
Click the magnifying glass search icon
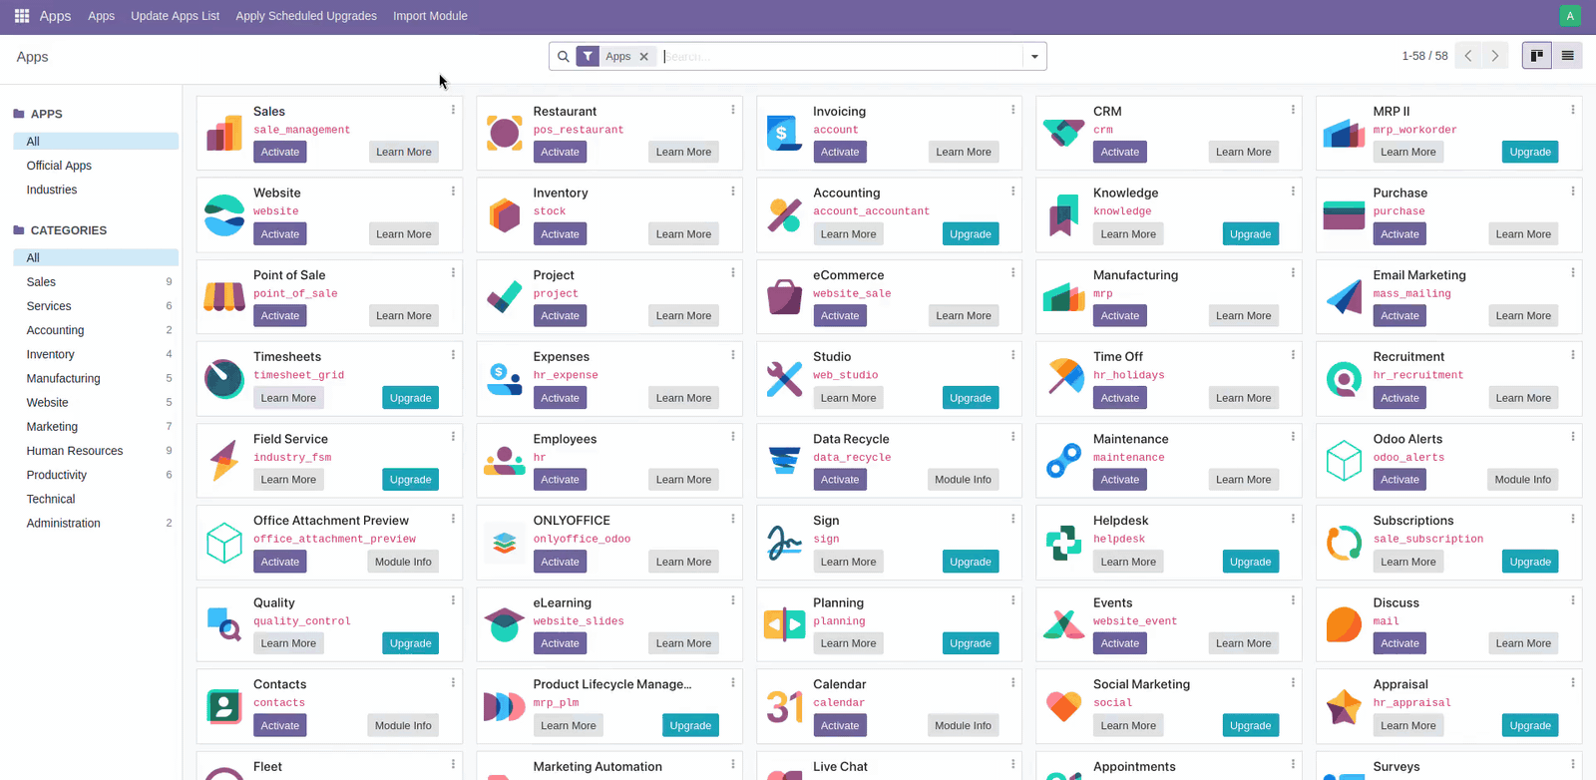564,57
